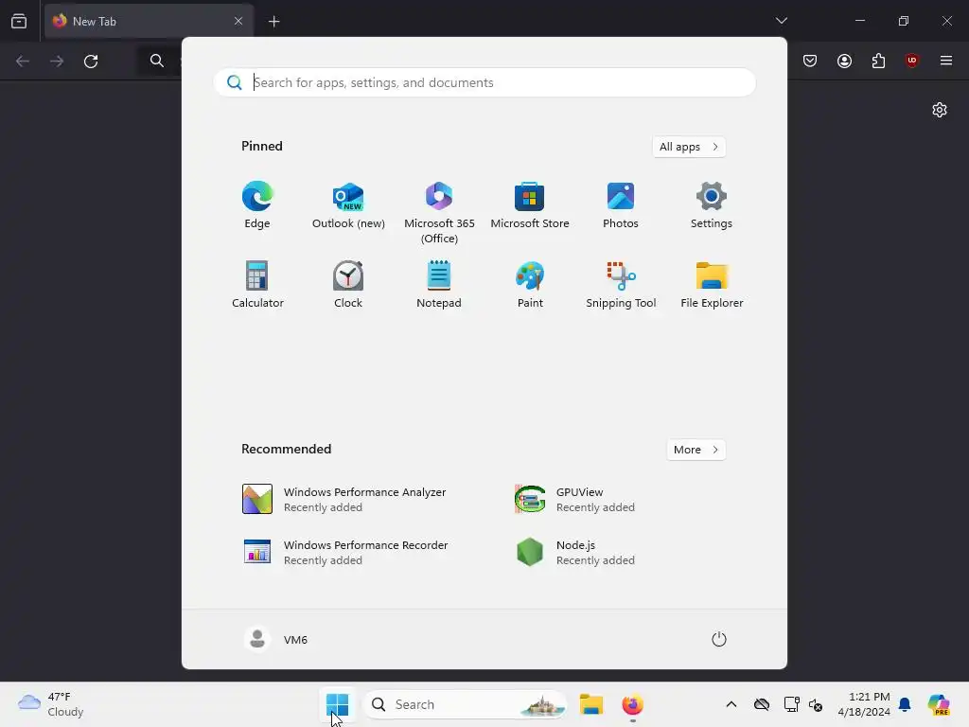Open Firefox extensions menu

[878, 61]
